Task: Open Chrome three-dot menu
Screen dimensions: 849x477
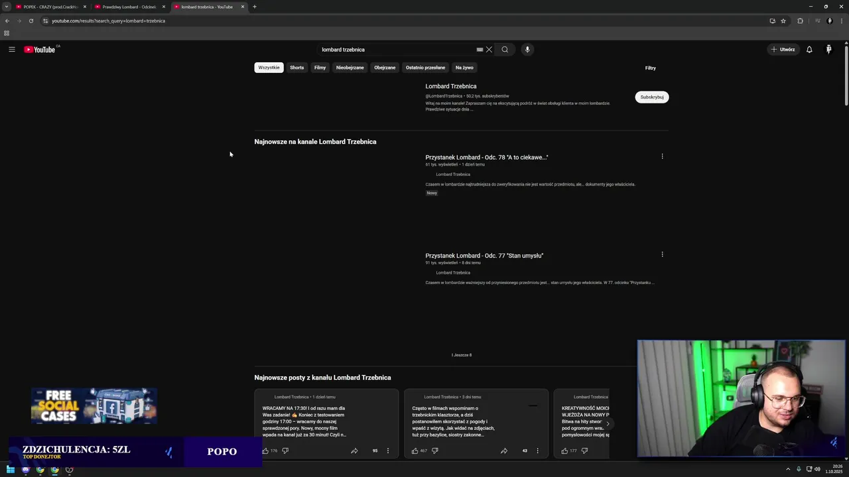Action: point(841,21)
